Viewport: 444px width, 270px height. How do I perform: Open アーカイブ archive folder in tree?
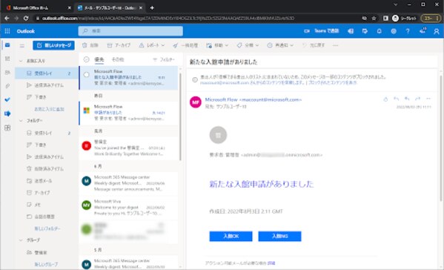[47, 193]
